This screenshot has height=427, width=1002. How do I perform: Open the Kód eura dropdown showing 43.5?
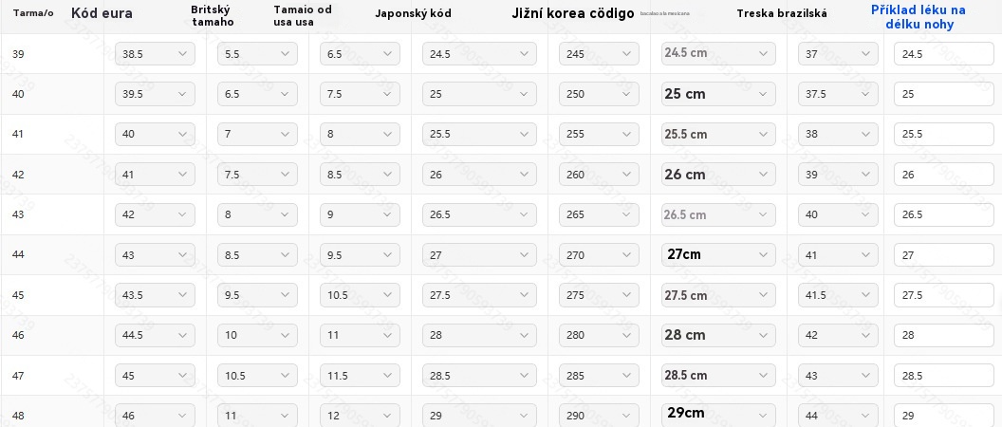pyautogui.click(x=155, y=295)
